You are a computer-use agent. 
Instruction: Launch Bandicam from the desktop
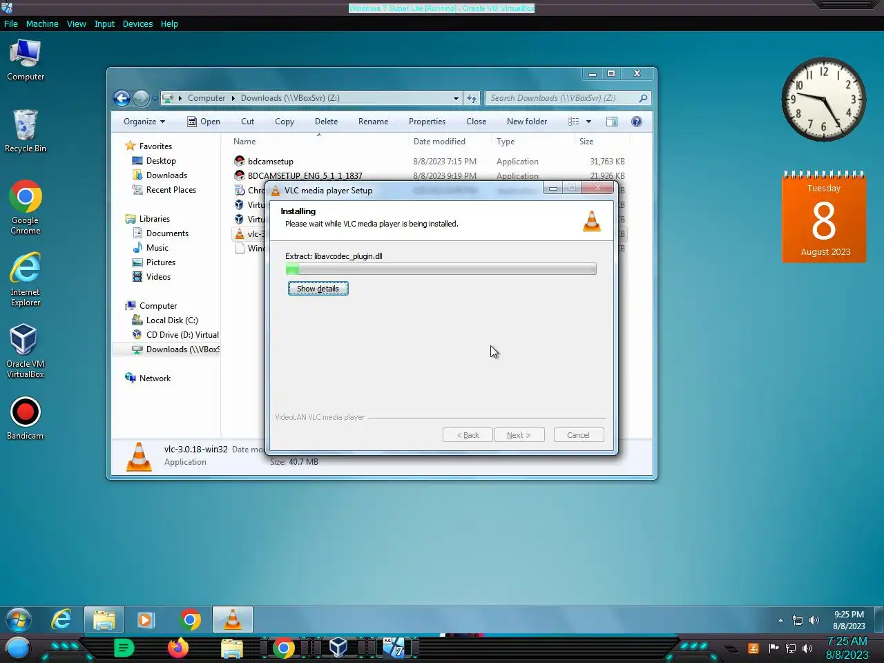[26, 419]
